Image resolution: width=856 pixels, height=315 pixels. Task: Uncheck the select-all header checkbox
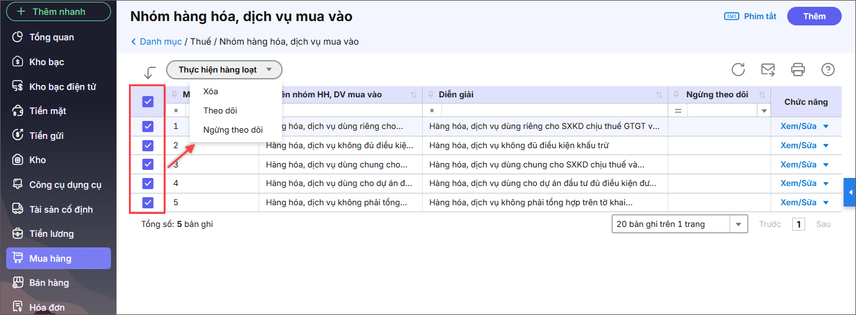coord(148,102)
